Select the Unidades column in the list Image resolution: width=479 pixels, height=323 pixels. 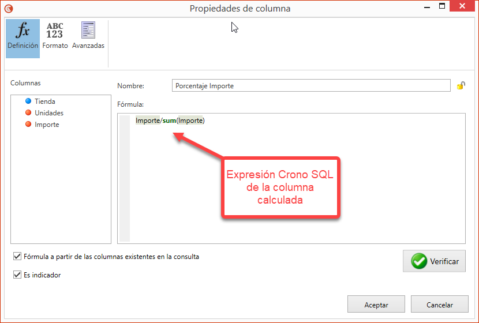48,113
